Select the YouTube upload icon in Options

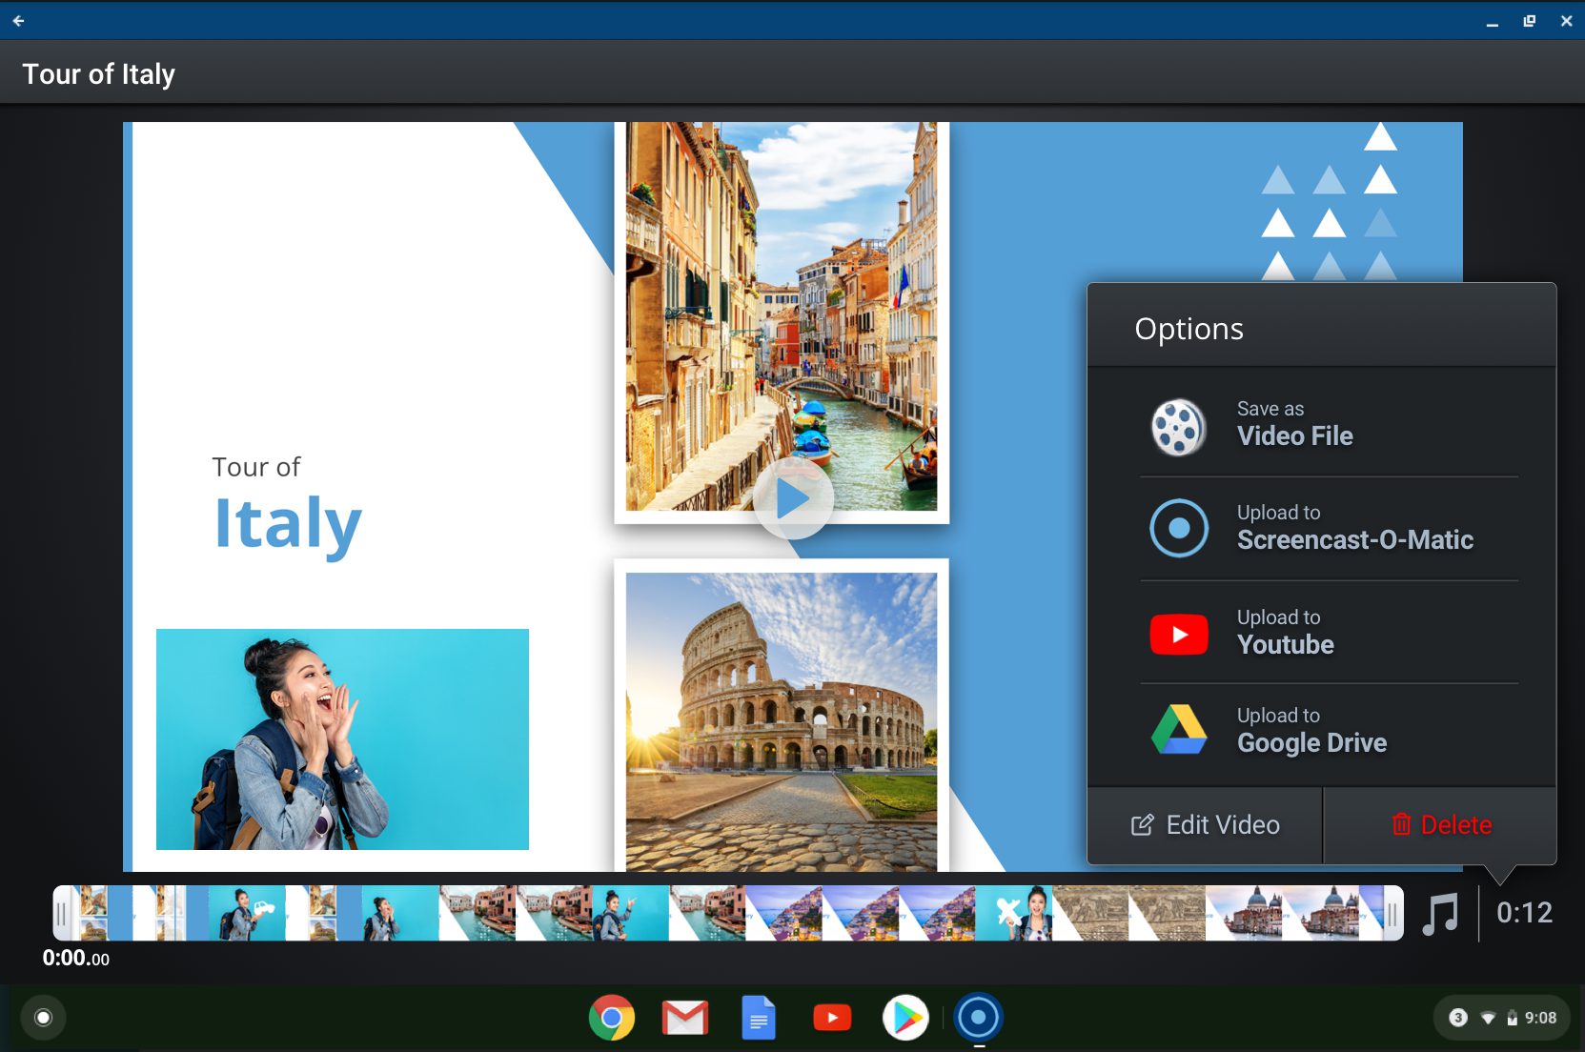pos(1178,633)
